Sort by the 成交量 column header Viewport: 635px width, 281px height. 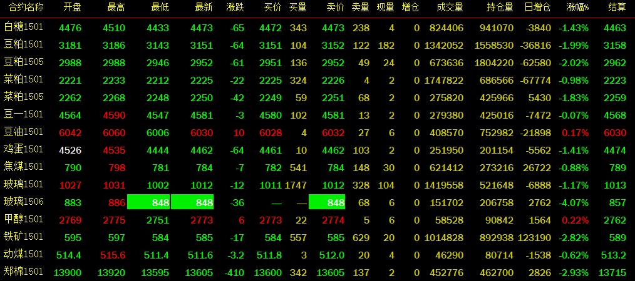450,7
